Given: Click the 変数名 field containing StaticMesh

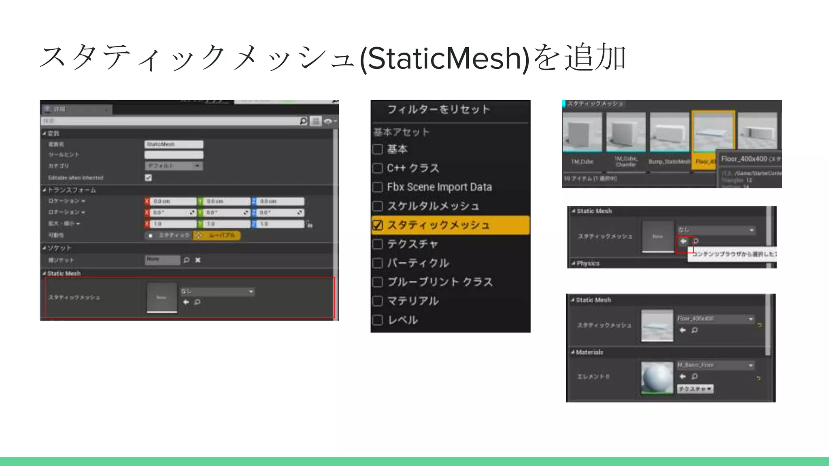Looking at the screenshot, I should [174, 144].
